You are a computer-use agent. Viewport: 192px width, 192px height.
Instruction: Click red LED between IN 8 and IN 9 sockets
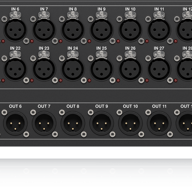coord(89,41)
